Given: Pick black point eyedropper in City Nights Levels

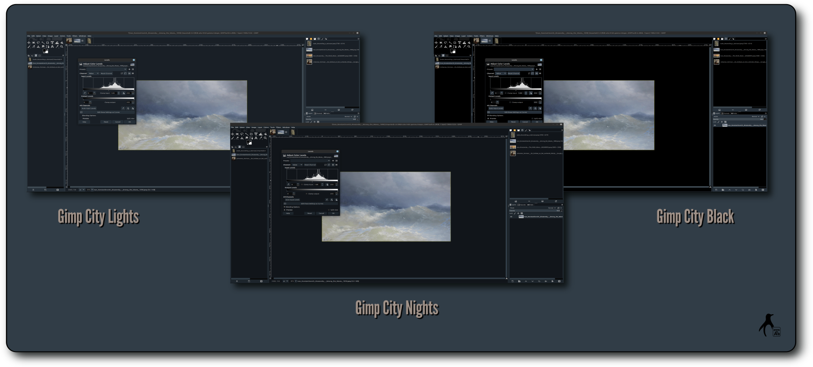Looking at the screenshot, I should click(288, 184).
